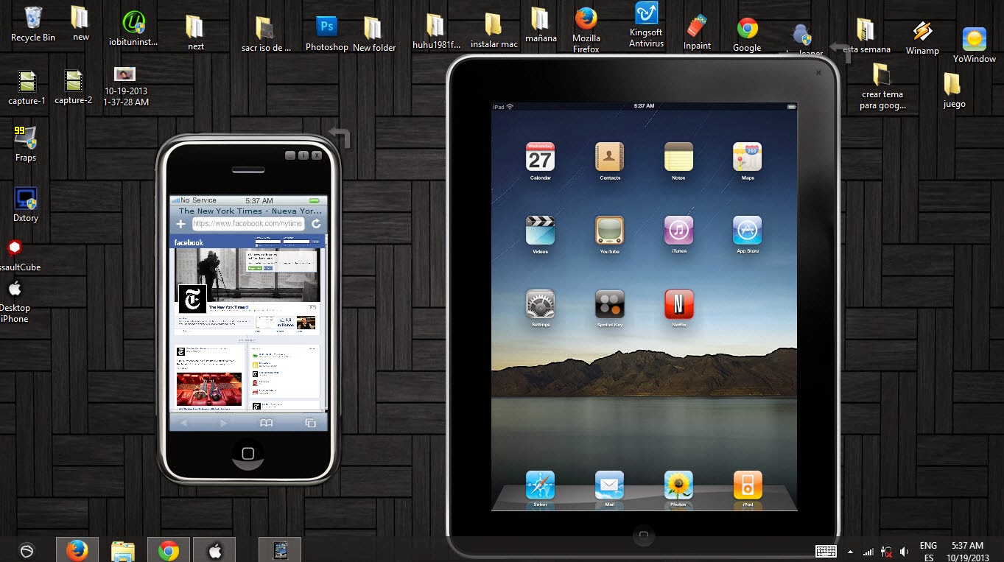Viewport: 1004px width, 562px height.
Task: Click the Apple logo taskbar button
Action: pyautogui.click(x=214, y=549)
